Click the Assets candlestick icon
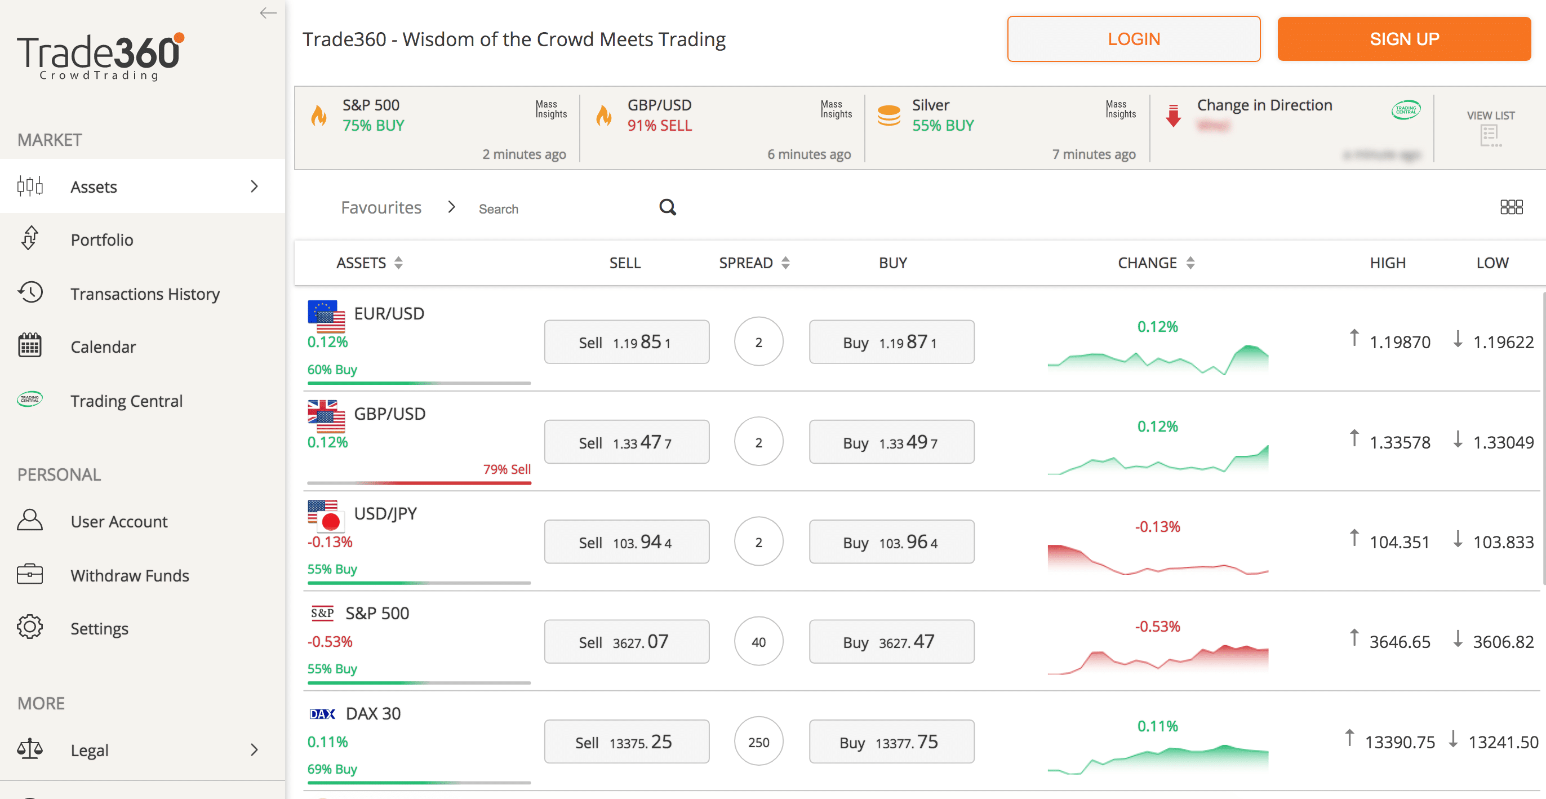Screen dimensions: 1546x799 30,186
